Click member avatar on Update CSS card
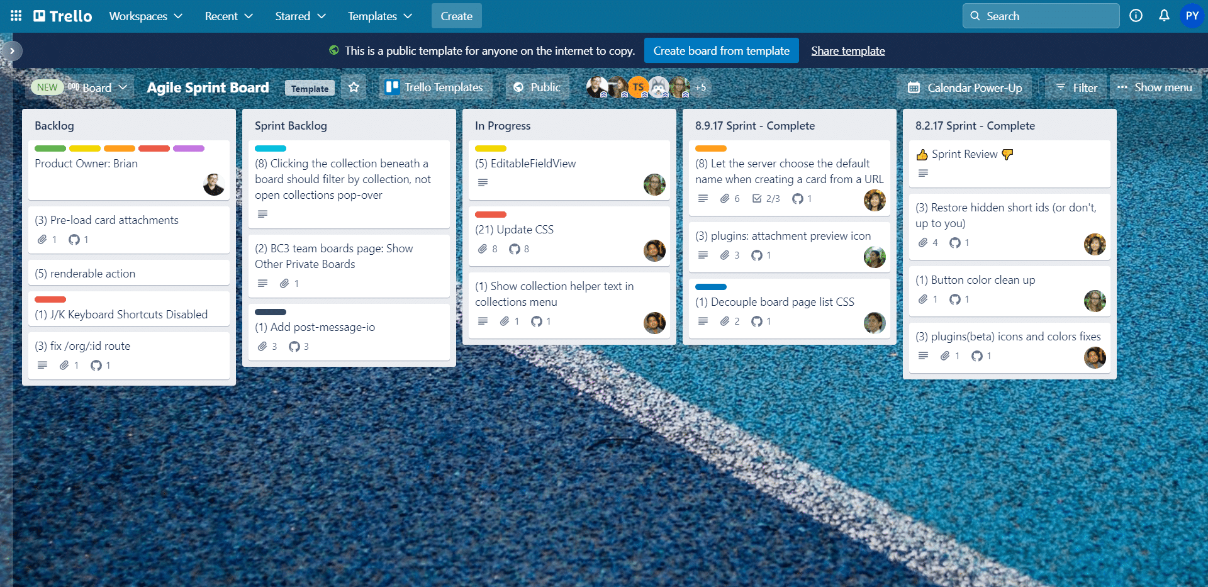1208x587 pixels. tap(654, 250)
